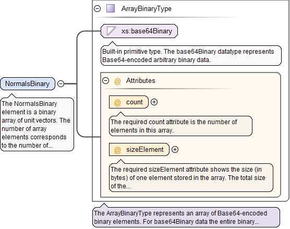Click the ArrayBinaryType annotation at bottom
Image resolution: width=290 pixels, height=229 pixels.
point(186,217)
